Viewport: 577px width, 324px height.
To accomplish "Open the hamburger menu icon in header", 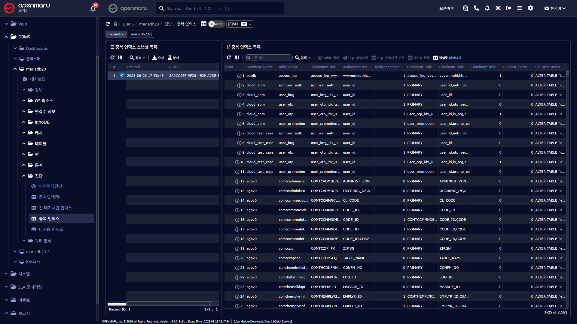I will 520,8.
